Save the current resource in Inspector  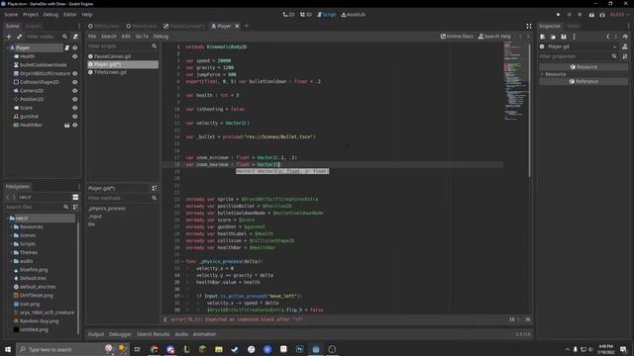(x=564, y=37)
